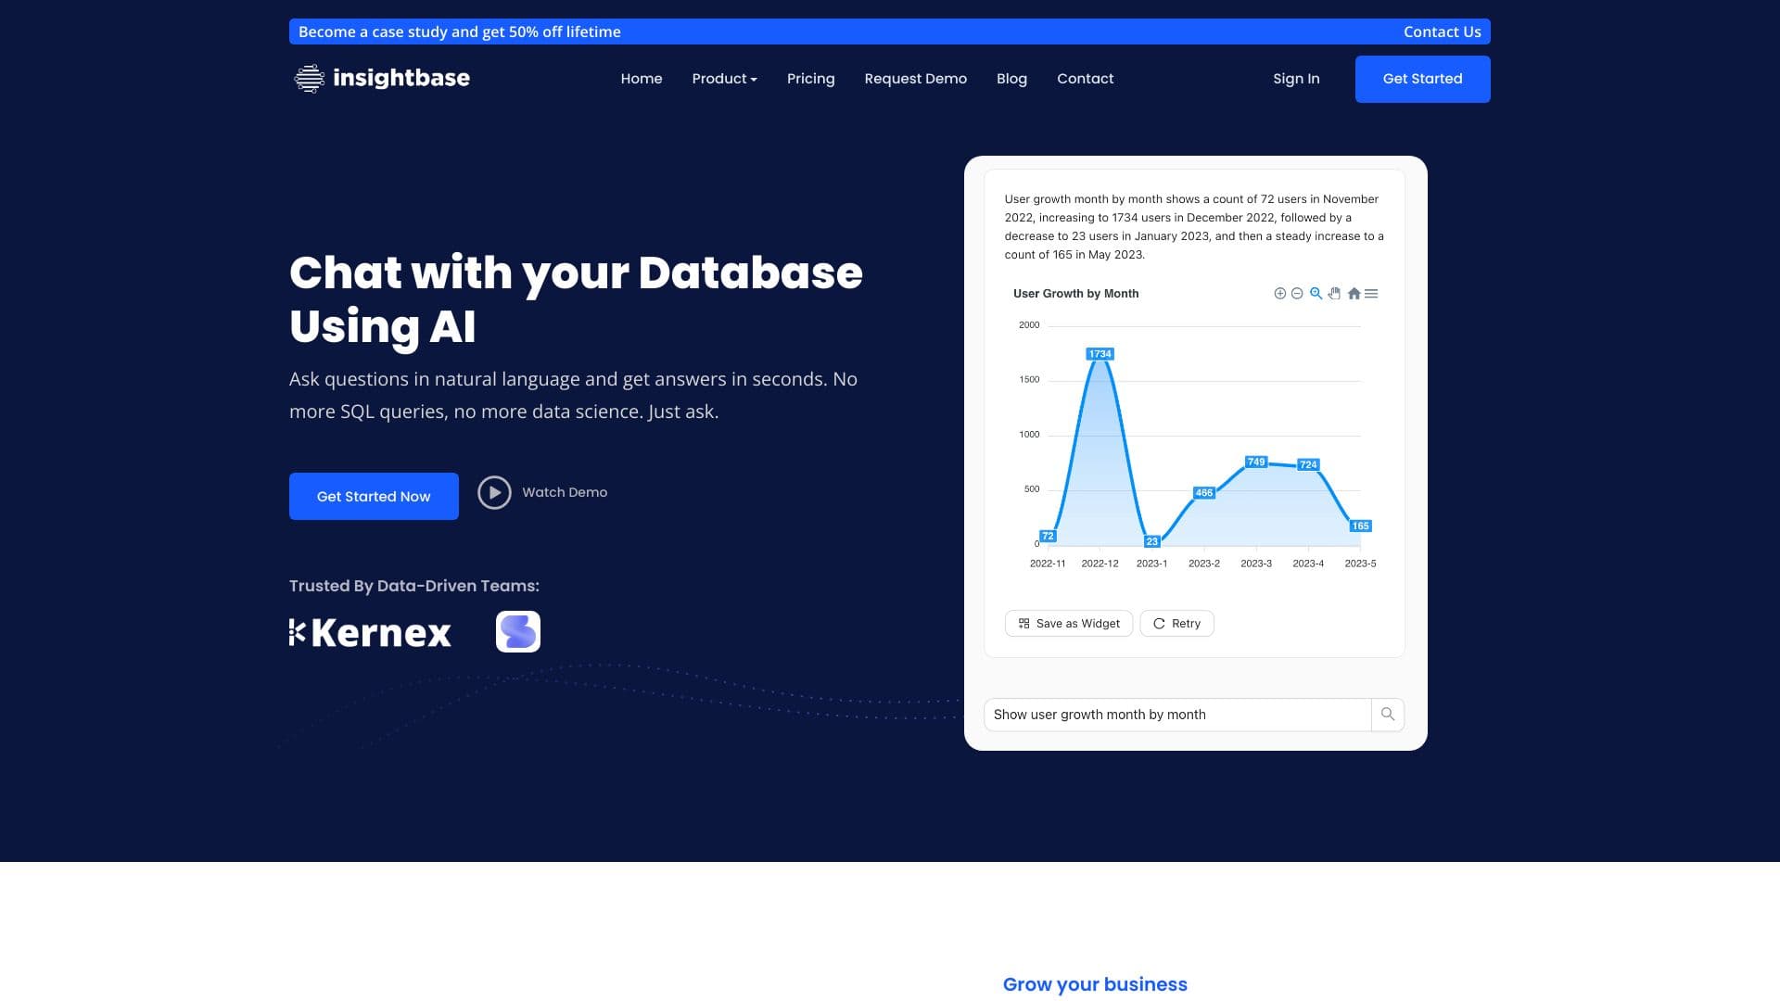Open the Pricing page from the navbar
Viewport: 1780px width, 1001px height.
(811, 79)
